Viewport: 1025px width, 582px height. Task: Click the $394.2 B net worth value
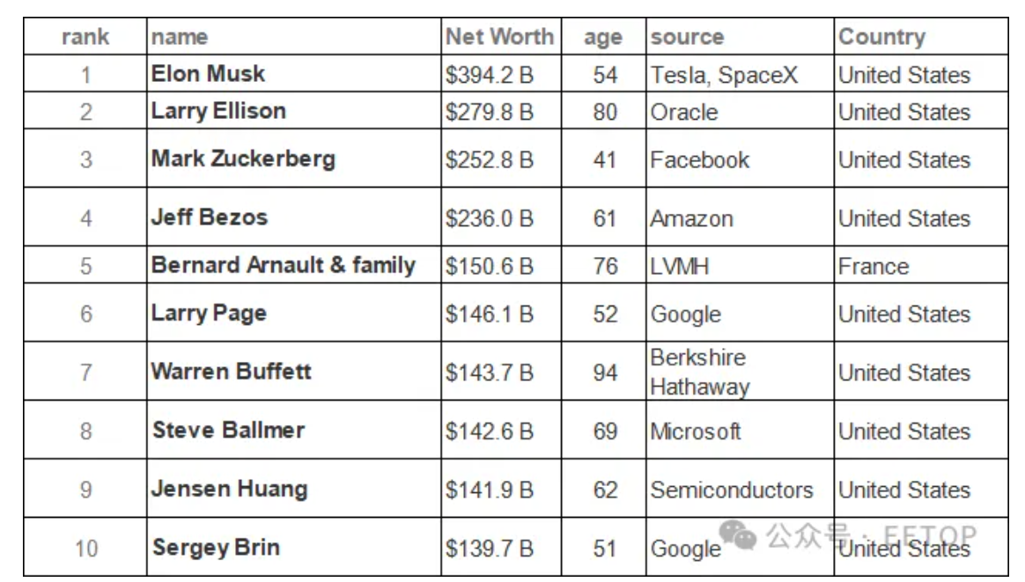(x=490, y=76)
